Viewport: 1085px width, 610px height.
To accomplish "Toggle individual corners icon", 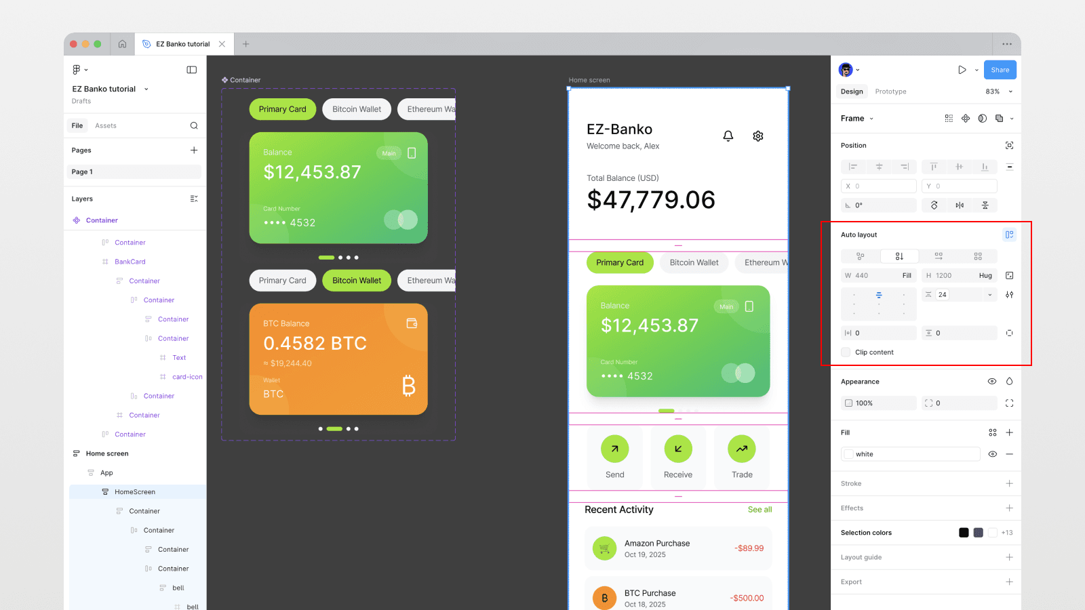I will point(1010,403).
